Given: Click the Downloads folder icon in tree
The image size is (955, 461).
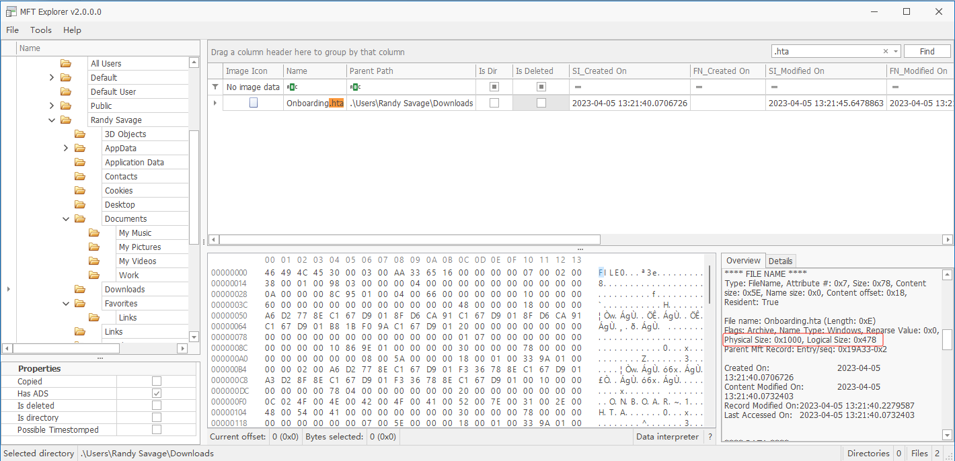Looking at the screenshot, I should pos(80,289).
